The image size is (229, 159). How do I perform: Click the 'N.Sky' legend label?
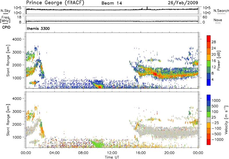(5, 11)
